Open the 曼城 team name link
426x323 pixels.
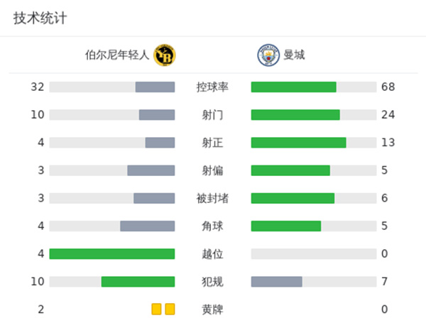pos(294,55)
